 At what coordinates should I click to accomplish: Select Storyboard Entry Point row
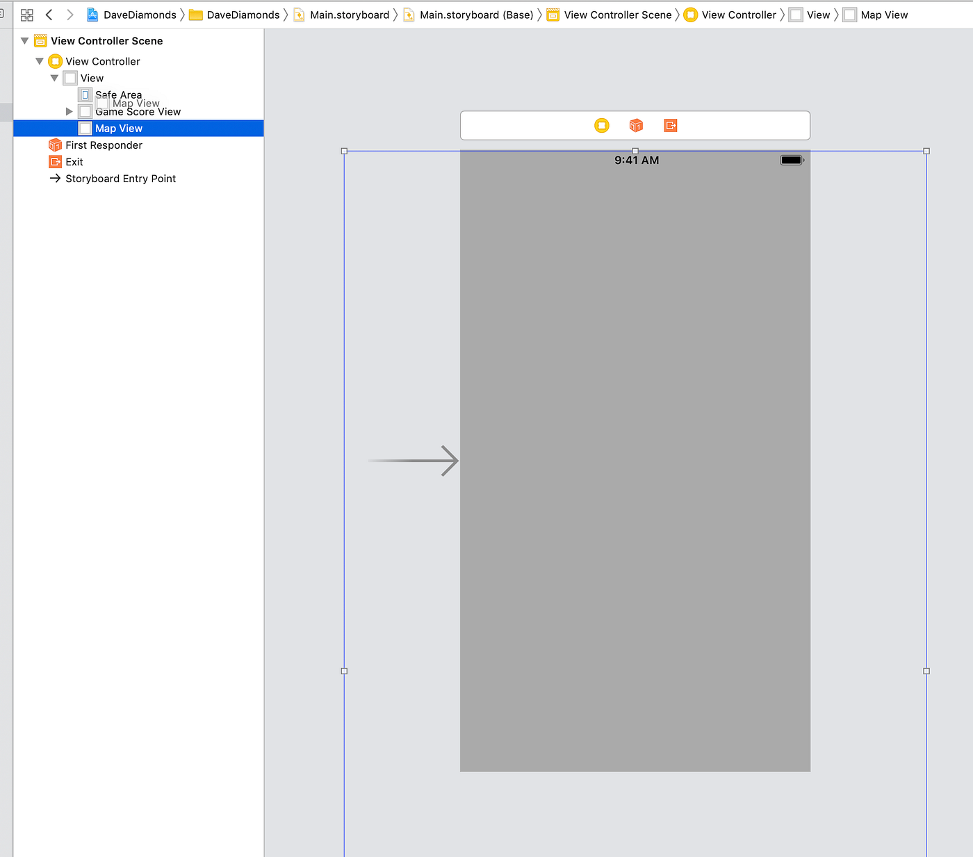click(138, 179)
